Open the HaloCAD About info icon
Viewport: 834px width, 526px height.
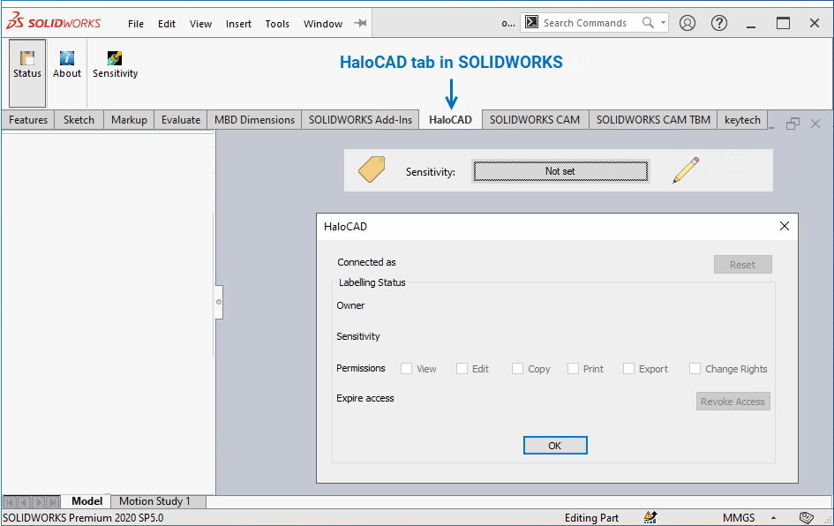(x=67, y=59)
